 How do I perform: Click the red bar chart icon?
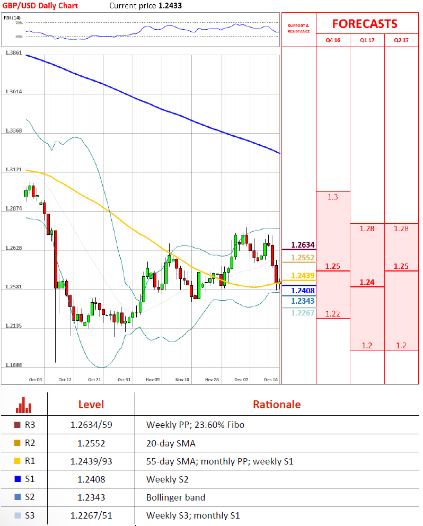click(x=23, y=405)
